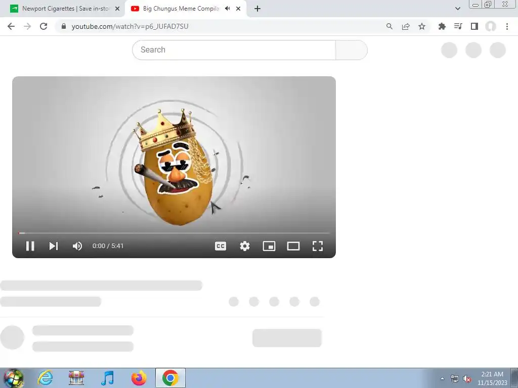Expand the tab search dropdown arrow
The height and width of the screenshot is (388, 518).
(457, 9)
